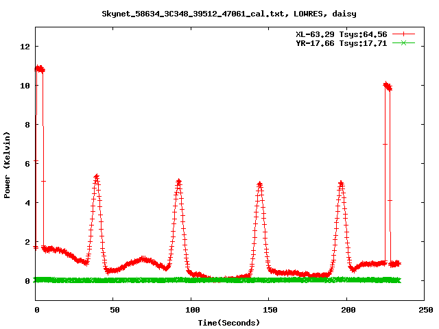
Task: Click the red legend line sample
Action: pos(403,34)
